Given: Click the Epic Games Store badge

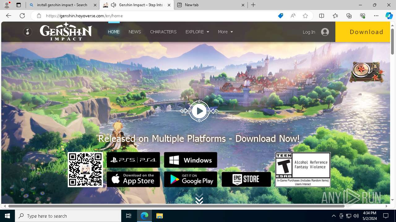Looking at the screenshot, I should pos(246,179).
